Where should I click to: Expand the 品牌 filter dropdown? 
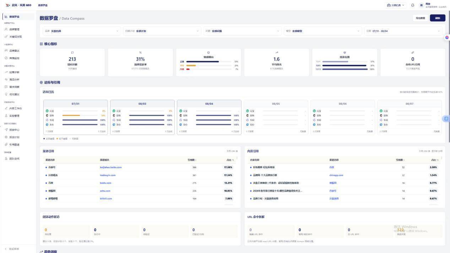(x=82, y=31)
